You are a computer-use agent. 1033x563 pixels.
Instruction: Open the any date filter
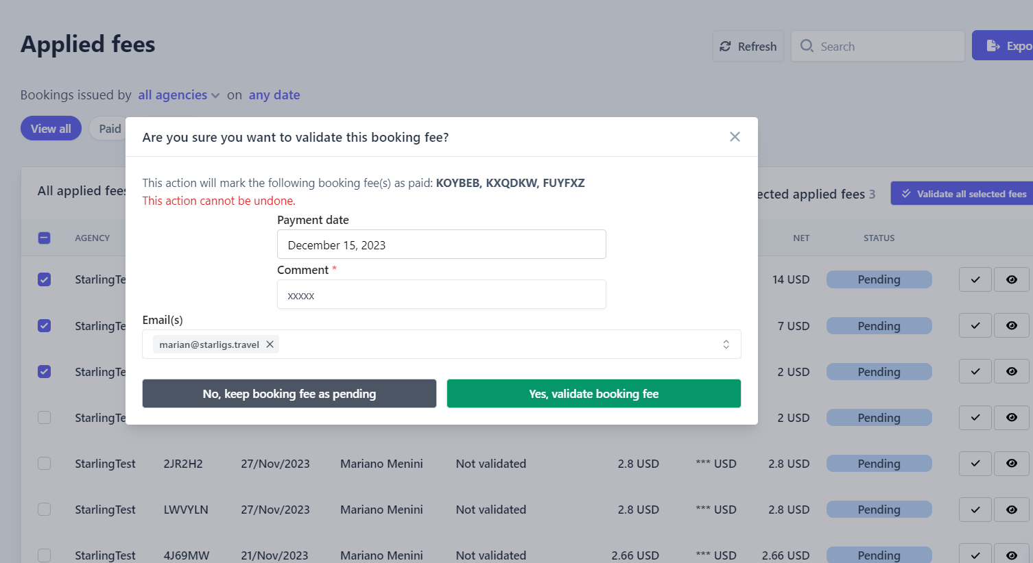point(274,95)
